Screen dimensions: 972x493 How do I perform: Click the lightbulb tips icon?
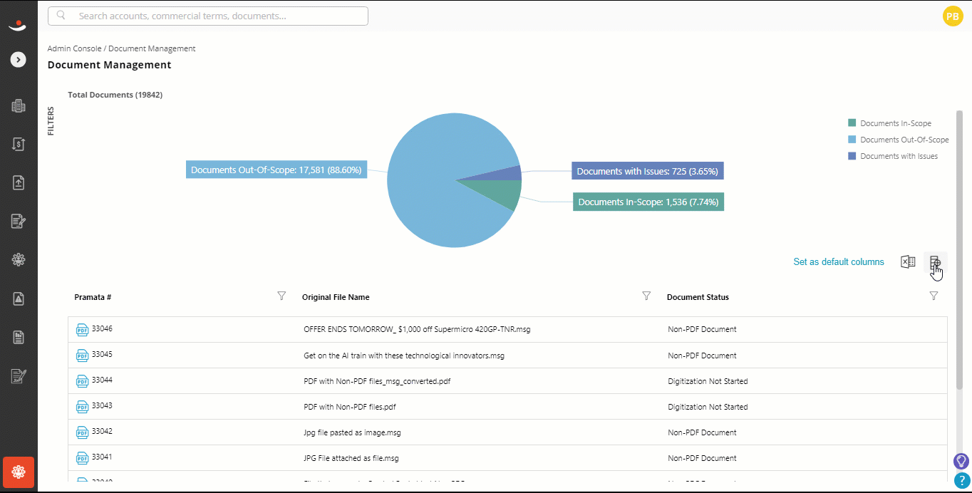(961, 461)
